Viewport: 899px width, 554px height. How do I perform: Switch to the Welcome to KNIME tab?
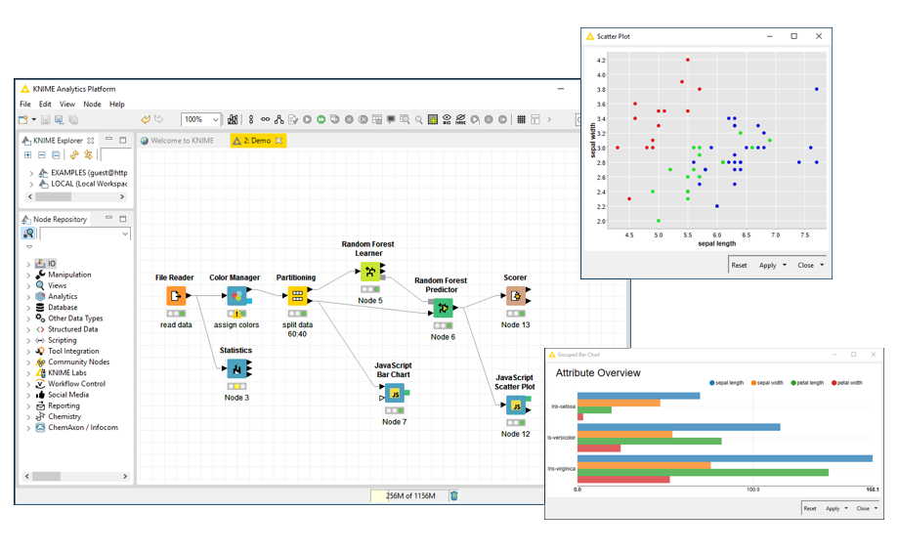click(177, 141)
